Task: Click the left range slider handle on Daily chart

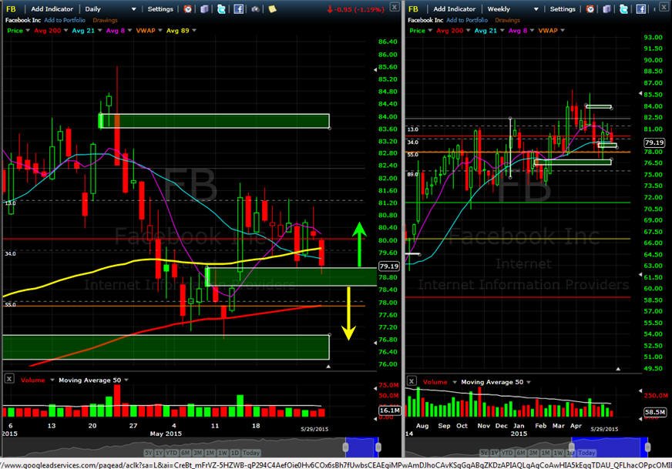Action: pyautogui.click(x=345, y=447)
